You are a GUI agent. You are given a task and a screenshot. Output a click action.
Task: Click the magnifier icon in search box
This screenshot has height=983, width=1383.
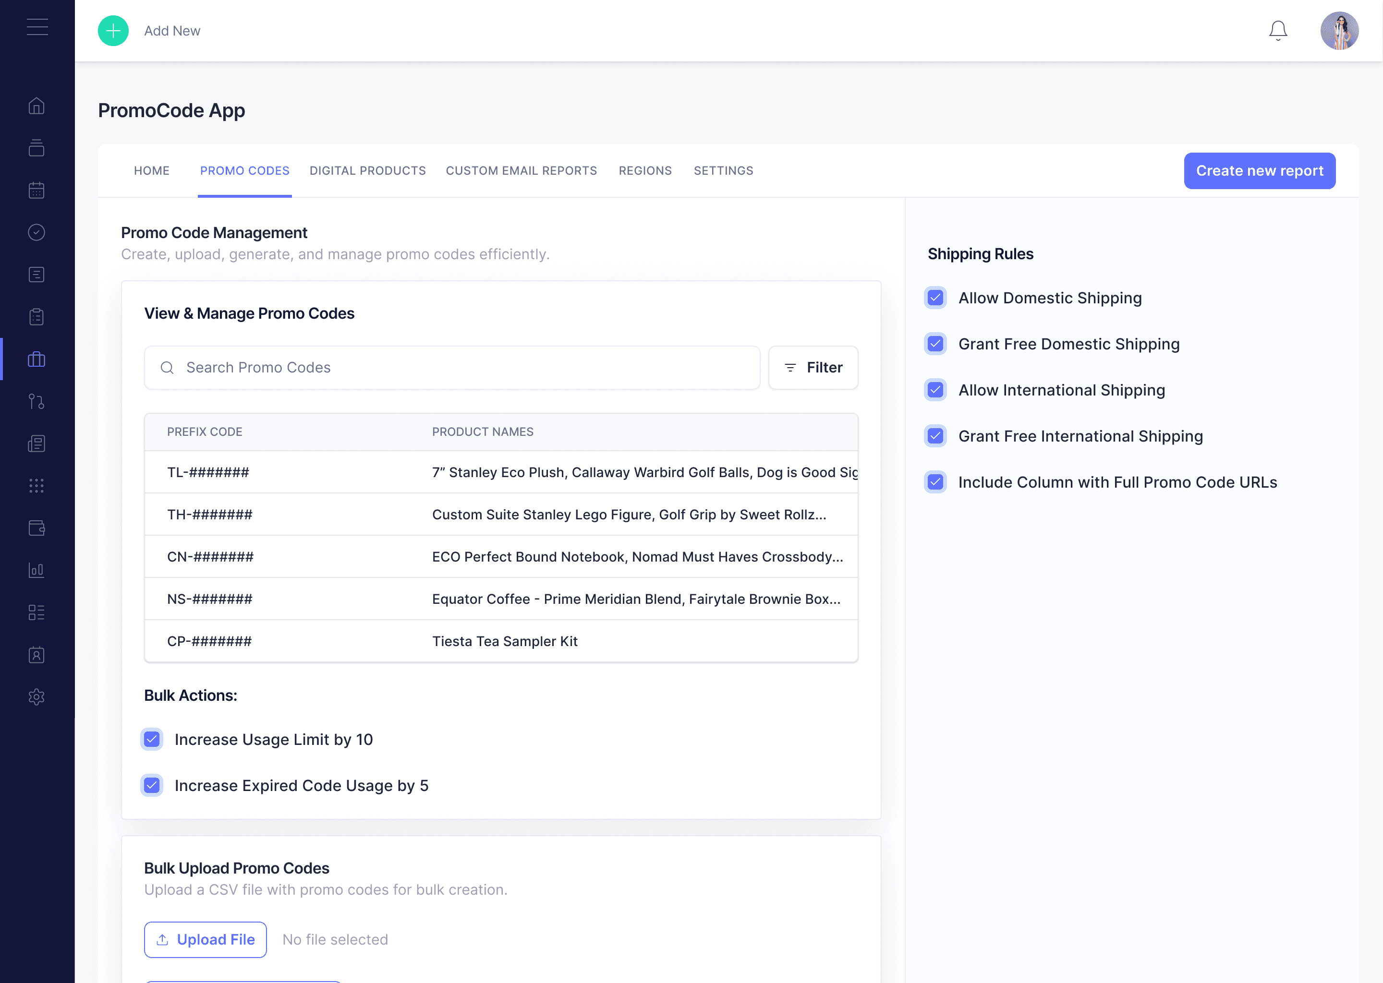pyautogui.click(x=167, y=367)
